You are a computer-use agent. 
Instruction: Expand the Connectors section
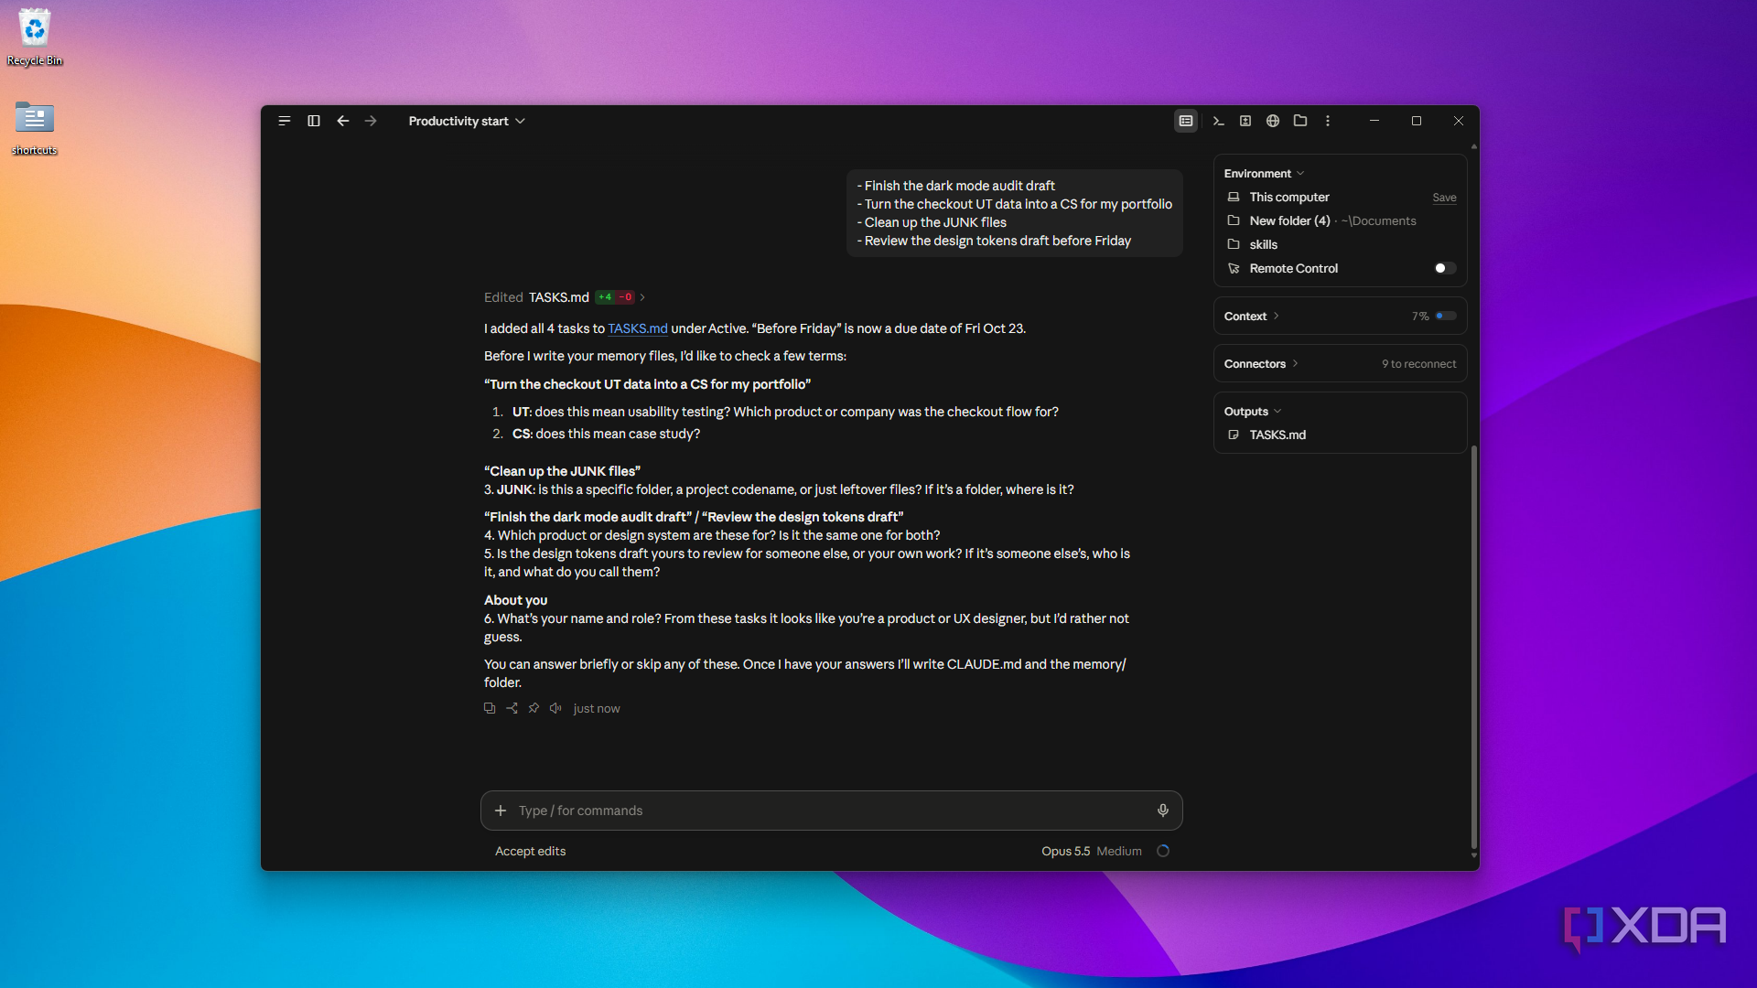[1261, 364]
